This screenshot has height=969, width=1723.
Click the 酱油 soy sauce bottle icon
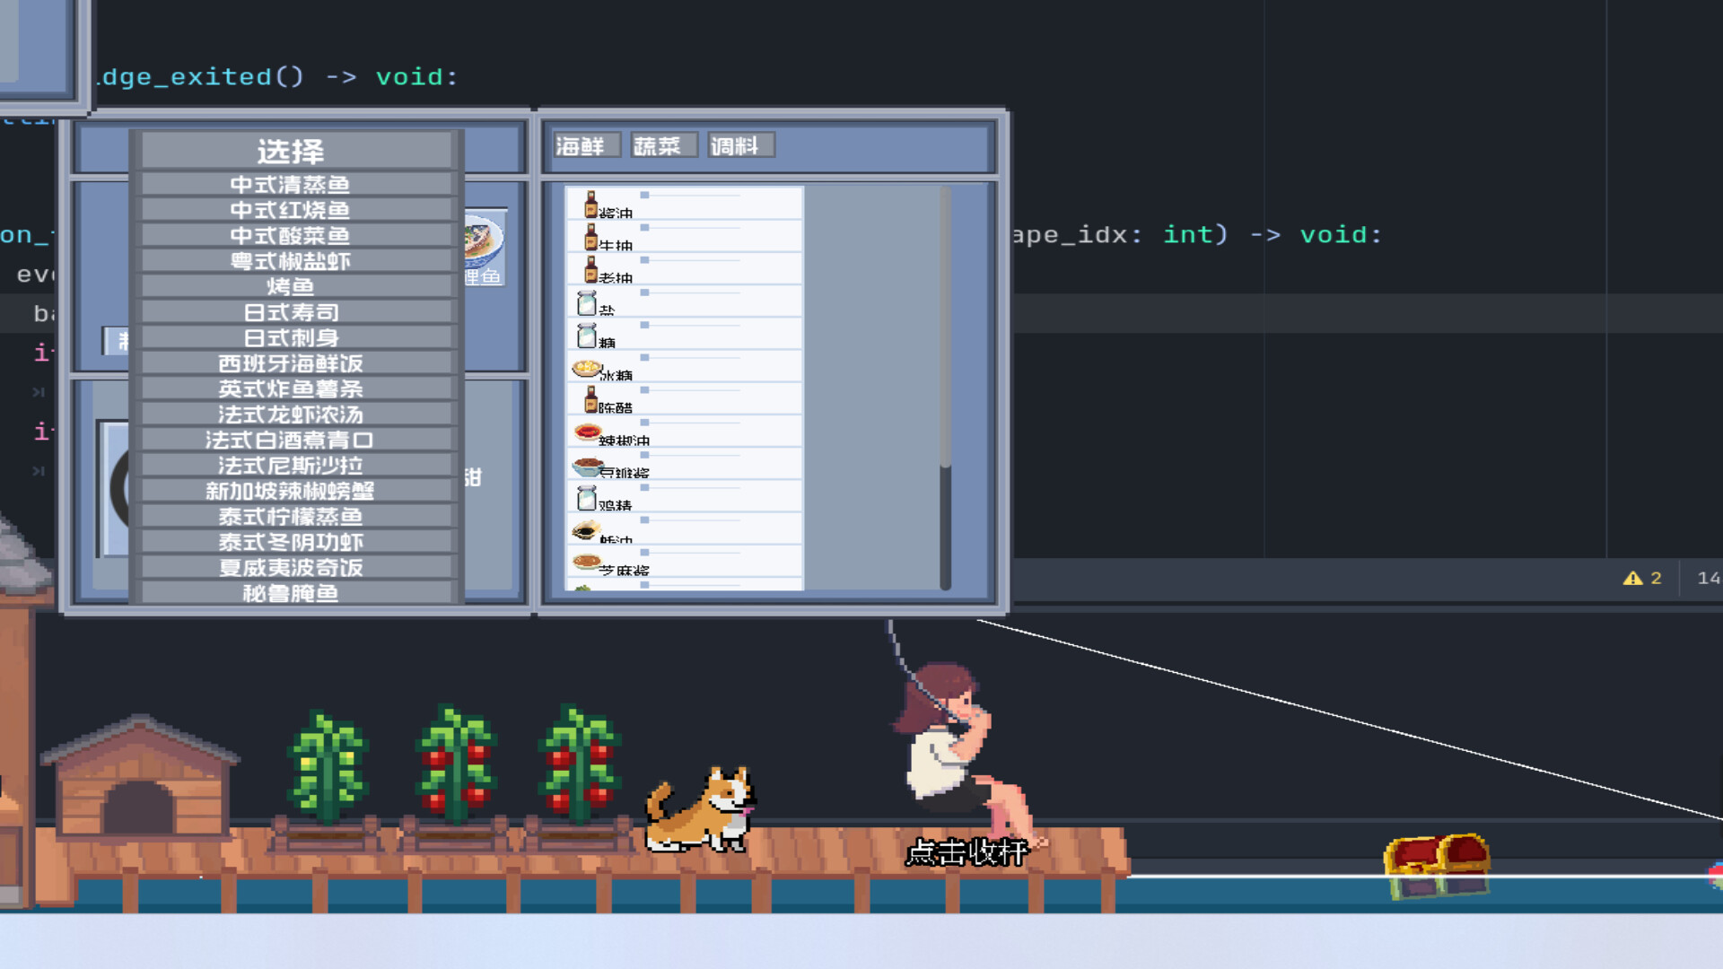pos(591,205)
